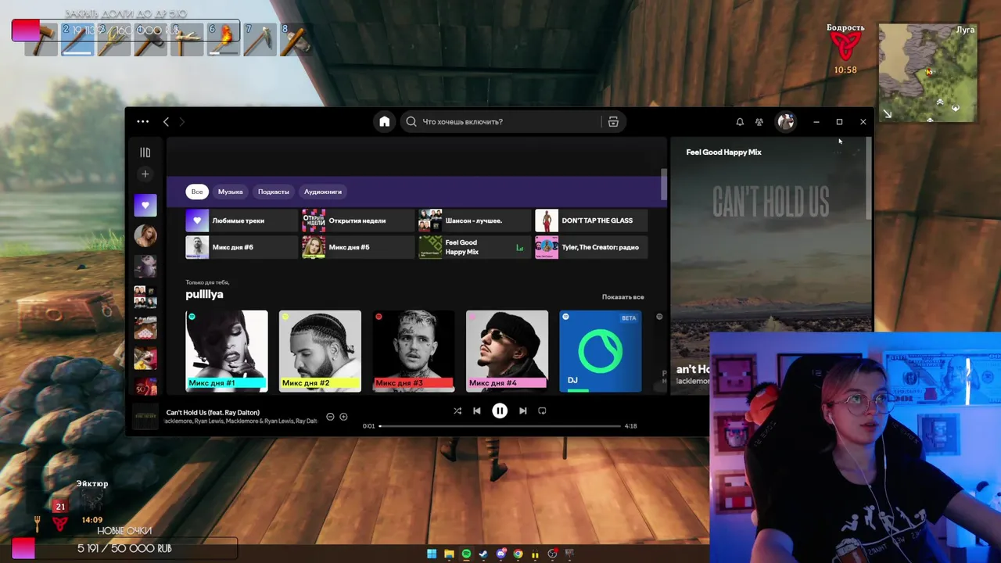
Task: Open the profile avatar menu
Action: coord(785,121)
